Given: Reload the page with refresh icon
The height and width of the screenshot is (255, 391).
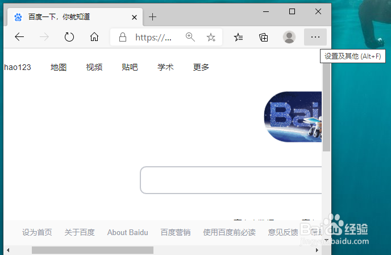Looking at the screenshot, I should [69, 37].
